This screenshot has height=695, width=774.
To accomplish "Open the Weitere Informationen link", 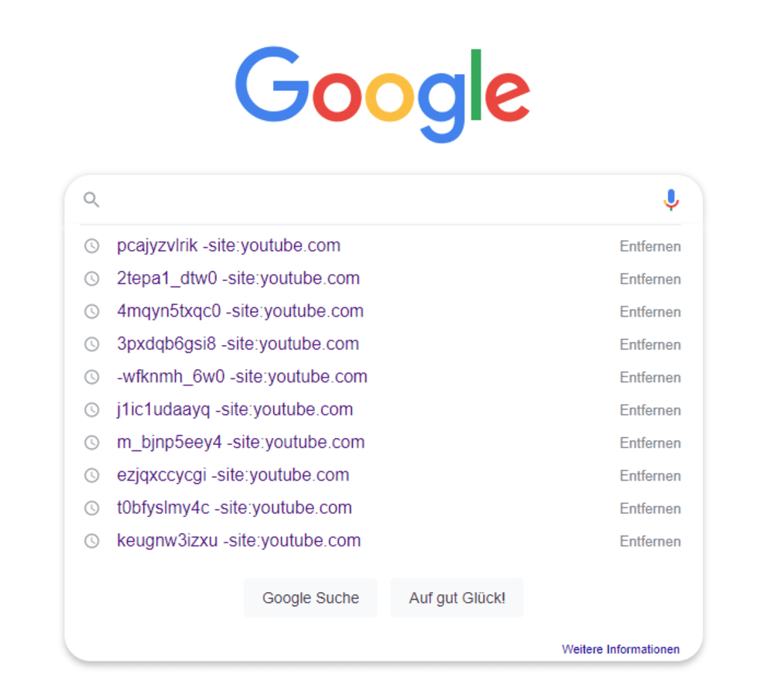I will [620, 649].
